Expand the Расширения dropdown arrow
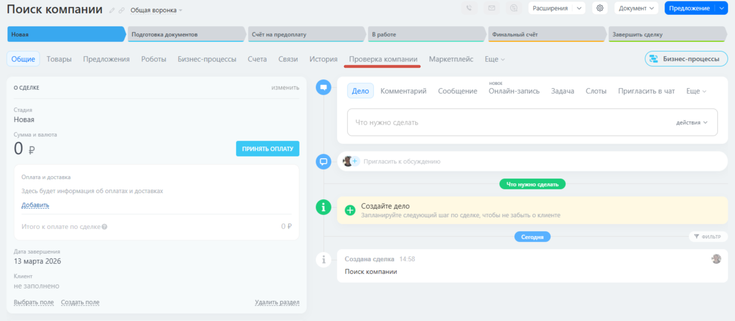Viewport: 735px width, 321px height. (x=579, y=8)
